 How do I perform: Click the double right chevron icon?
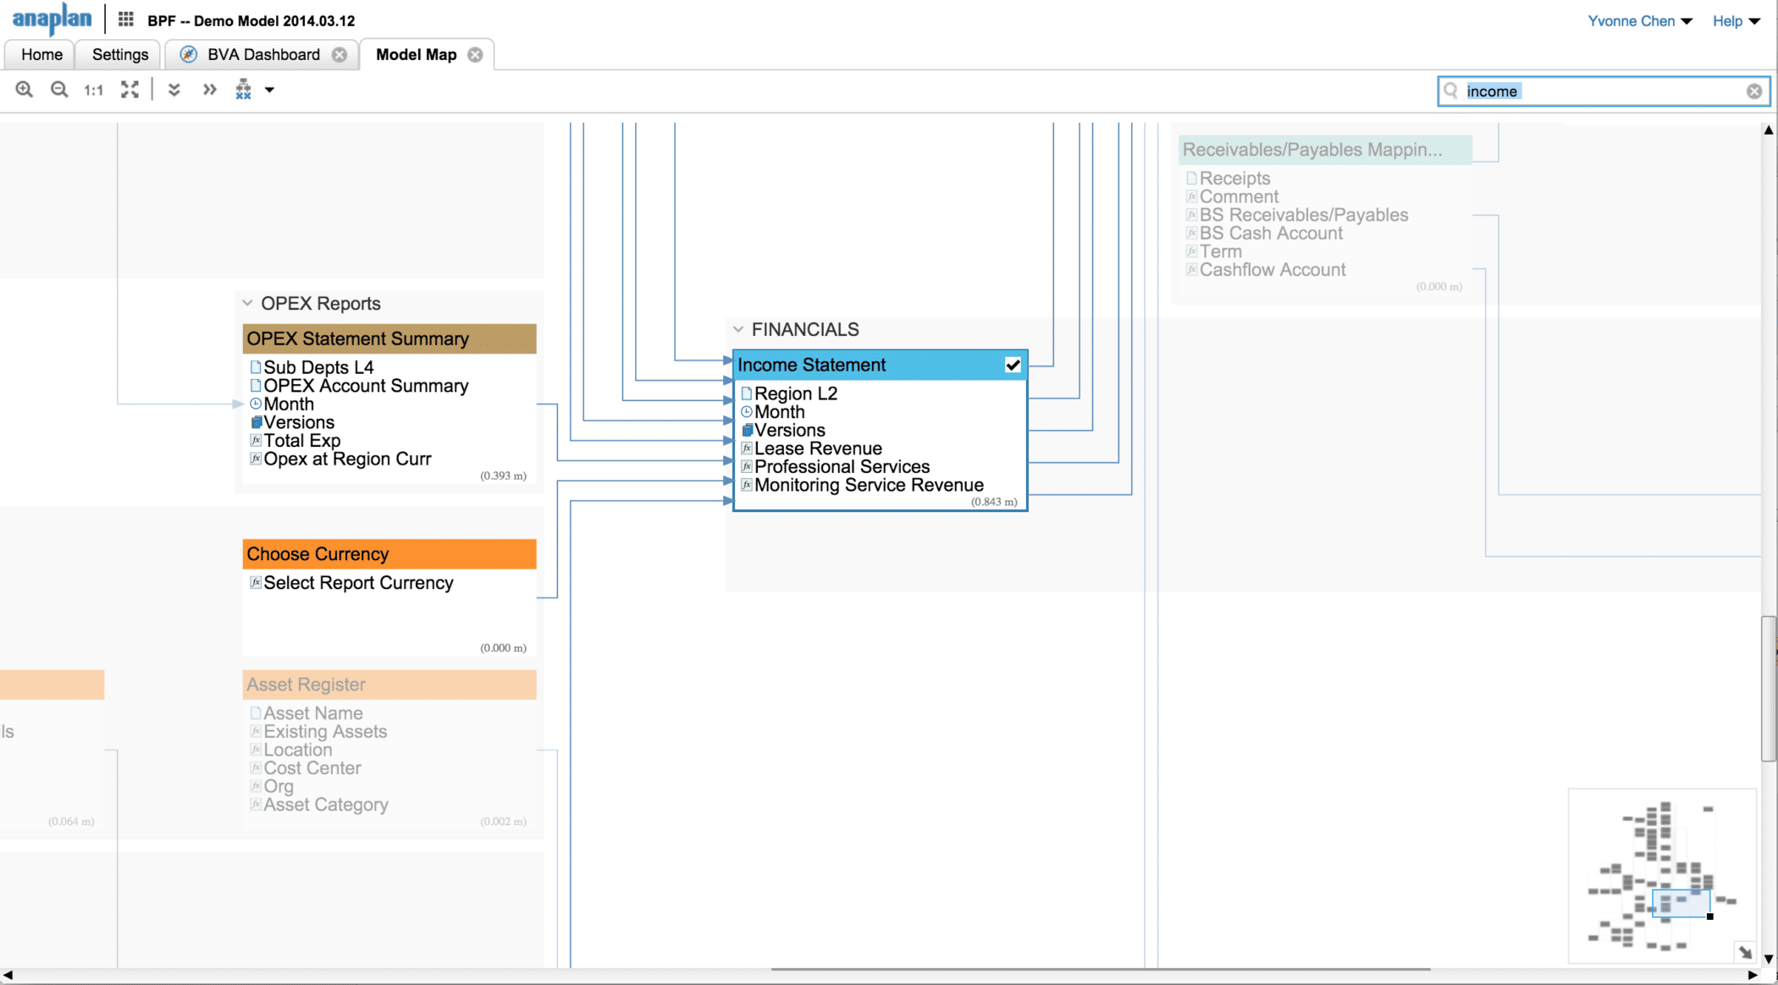pyautogui.click(x=209, y=90)
